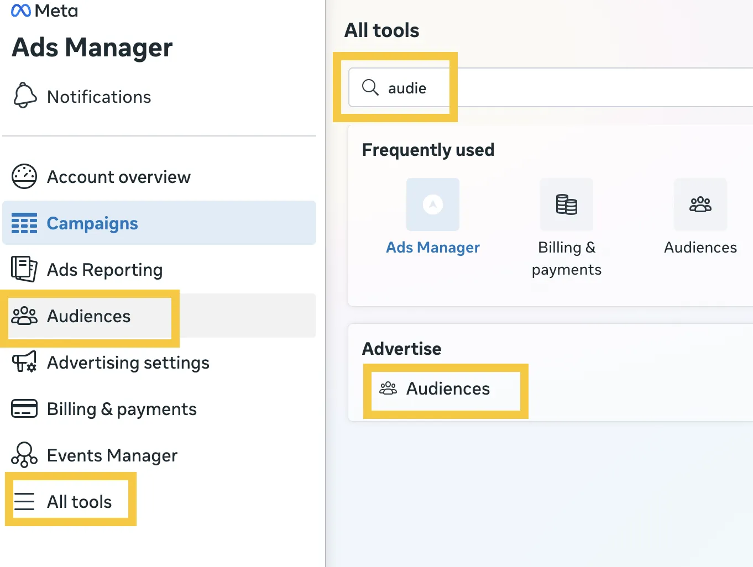Image resolution: width=753 pixels, height=567 pixels.
Task: Open Advertising settings
Action: [x=159, y=362]
